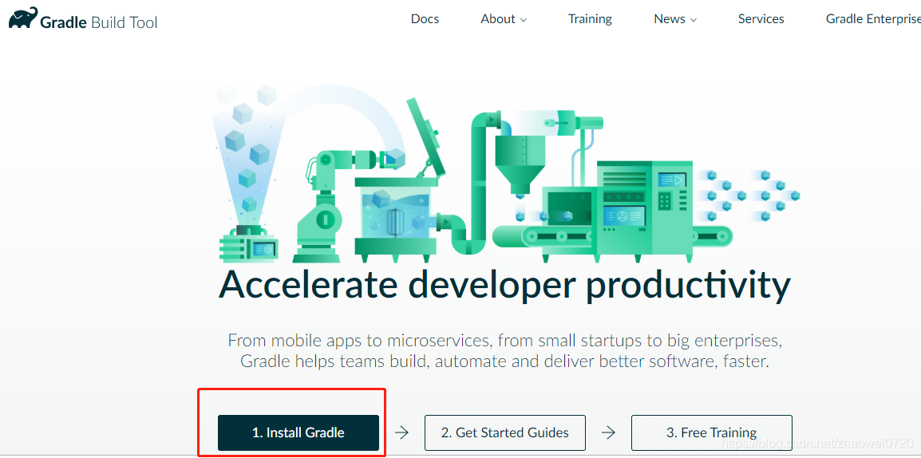
Task: Expand the About dropdown chevron
Action: click(x=524, y=20)
